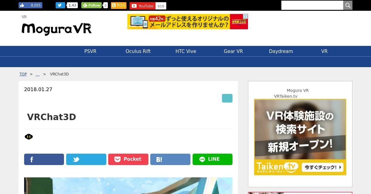Focus the search input field
This screenshot has width=371, height=194.
click(312, 5)
